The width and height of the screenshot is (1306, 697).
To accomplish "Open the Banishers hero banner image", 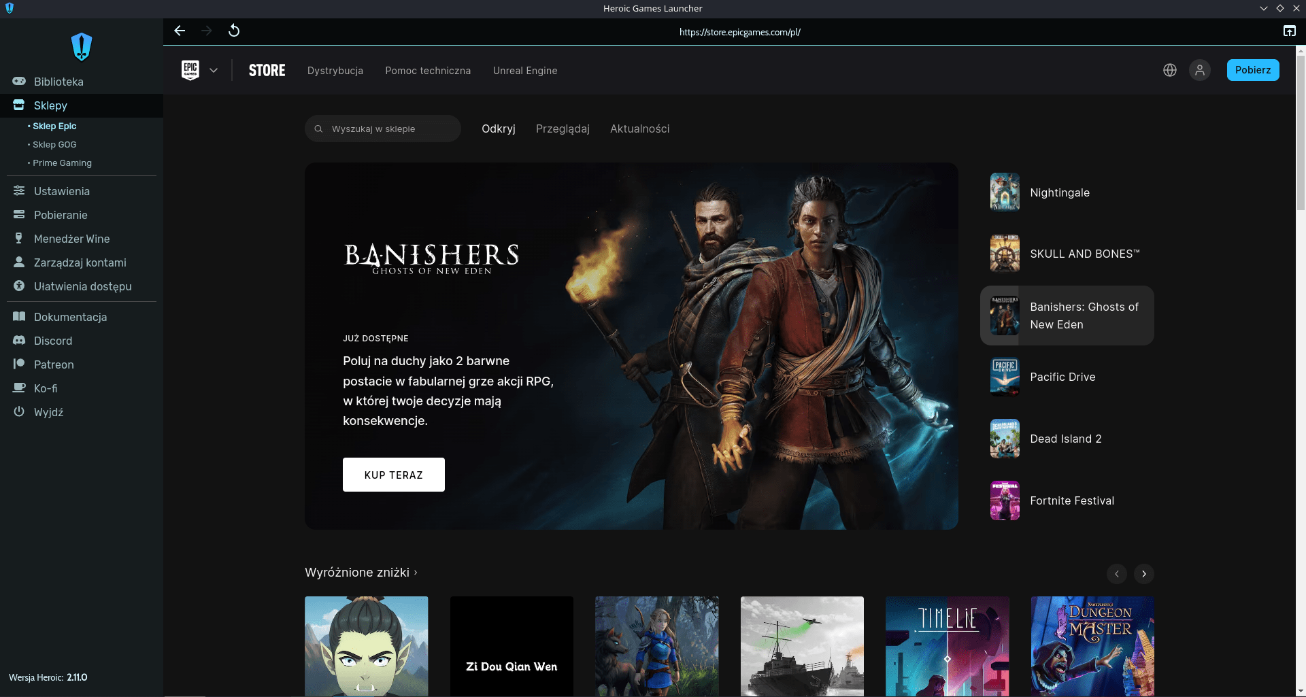I will [x=631, y=346].
